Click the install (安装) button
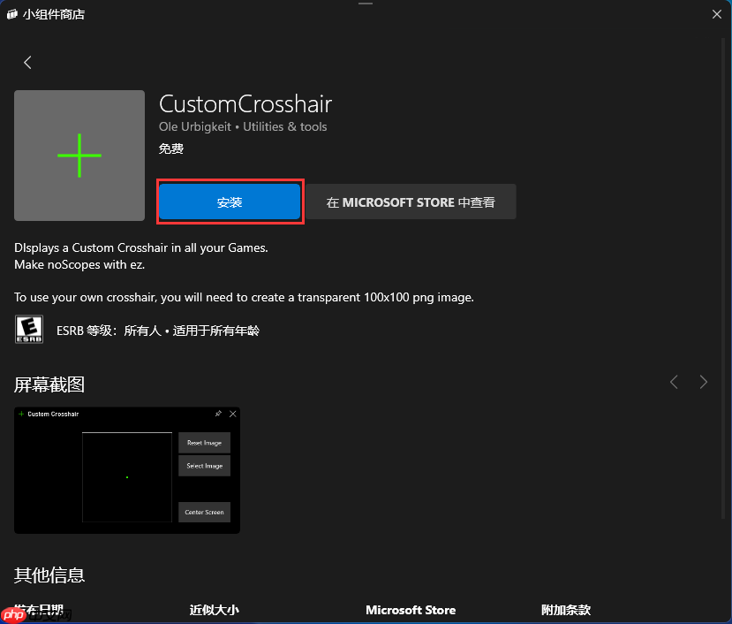The height and width of the screenshot is (624, 732). pyautogui.click(x=230, y=202)
